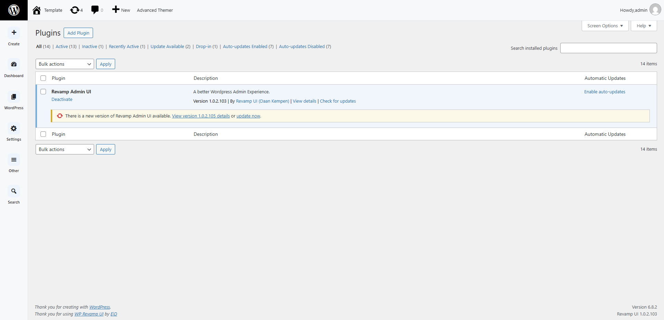Focus the Search installed plugins field
The width and height of the screenshot is (664, 320).
[x=608, y=48]
